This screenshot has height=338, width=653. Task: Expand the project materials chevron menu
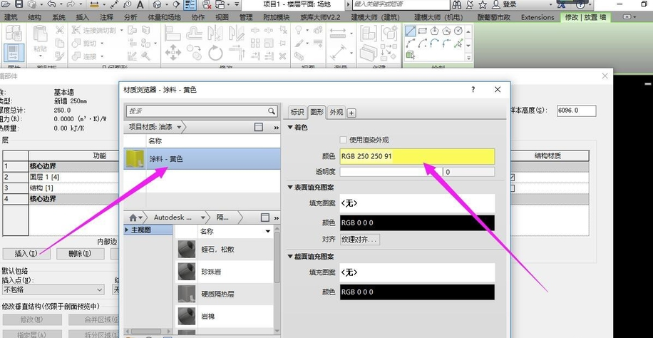coord(277,128)
